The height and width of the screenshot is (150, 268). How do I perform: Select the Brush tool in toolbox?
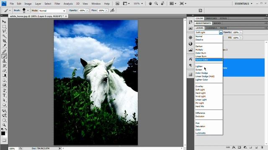tap(4, 56)
